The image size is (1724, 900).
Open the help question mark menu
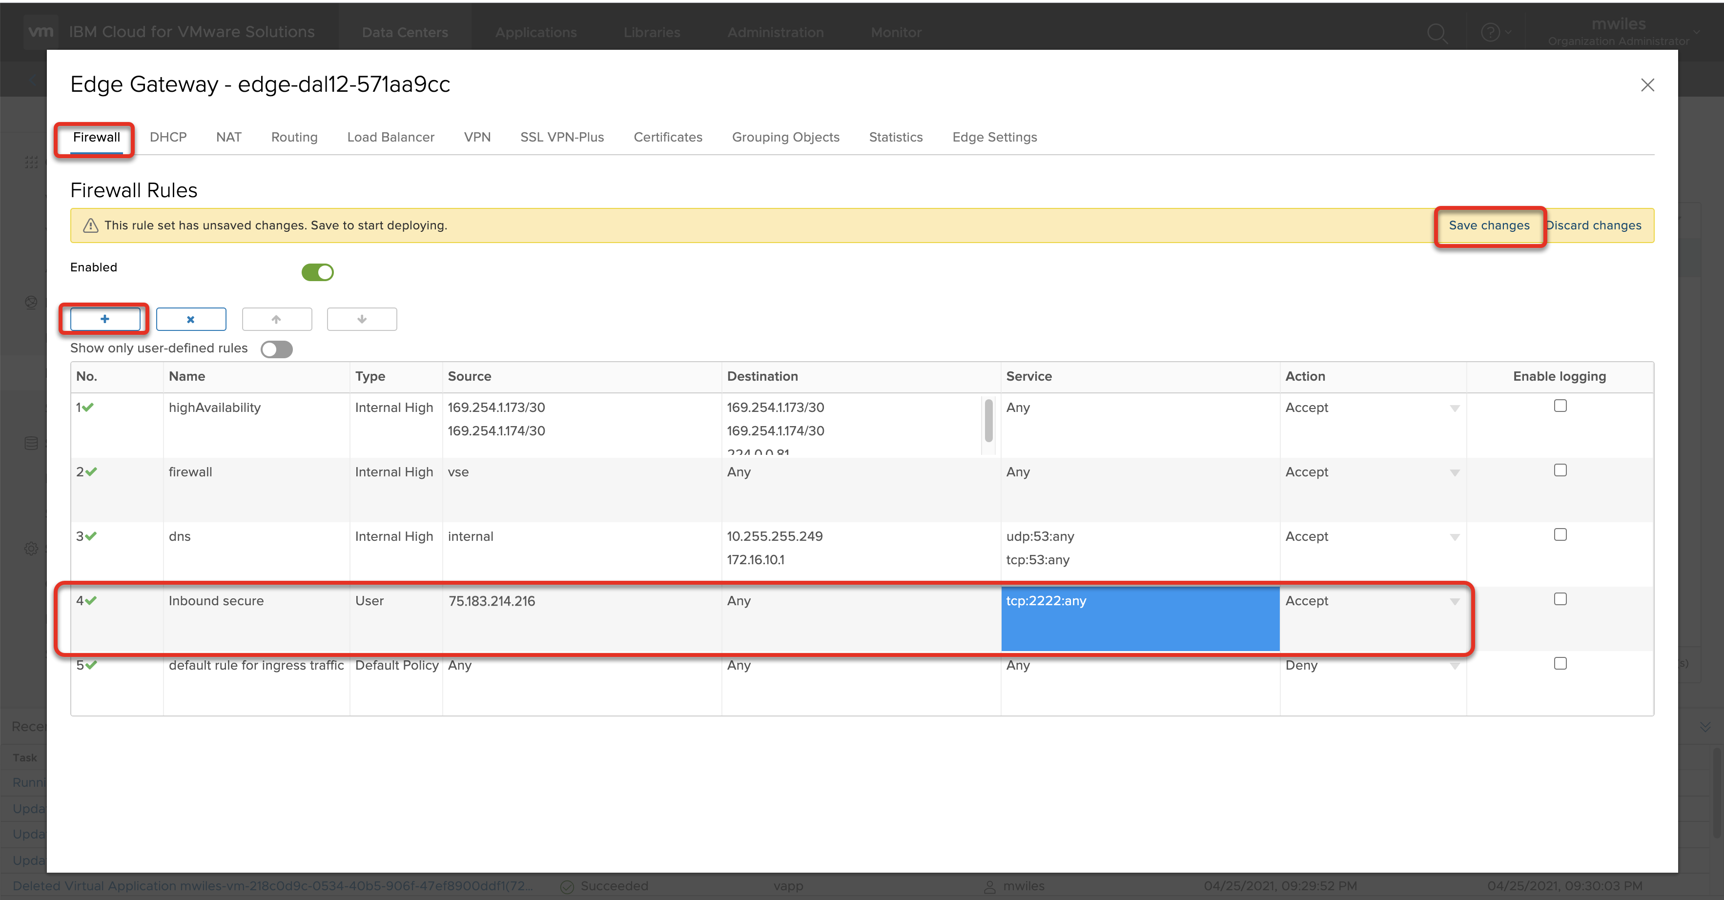coord(1491,32)
